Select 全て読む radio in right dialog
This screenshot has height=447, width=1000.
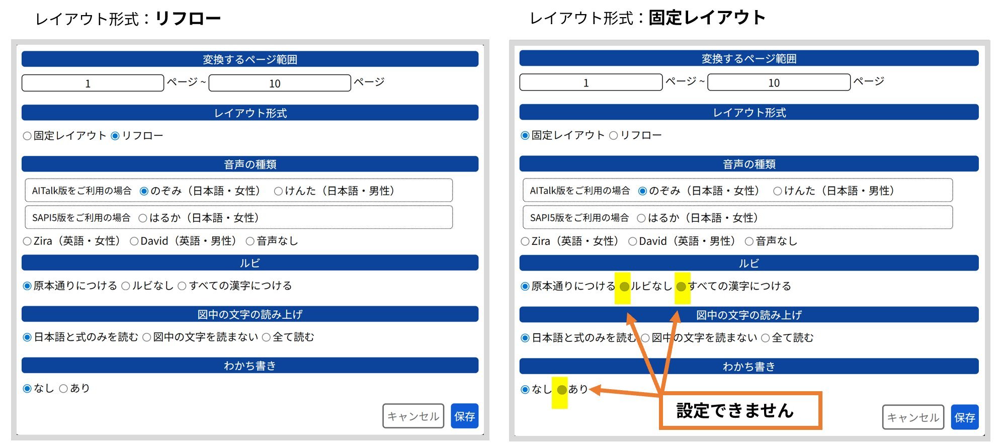766,338
